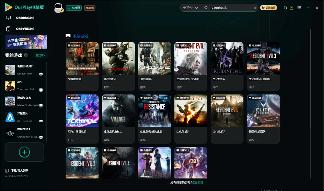
Task: Open 生化危机8:村庄 Village card
Action: (x=118, y=119)
